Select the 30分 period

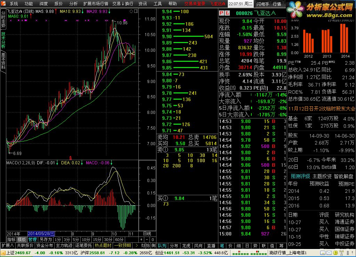tap(108, 240)
